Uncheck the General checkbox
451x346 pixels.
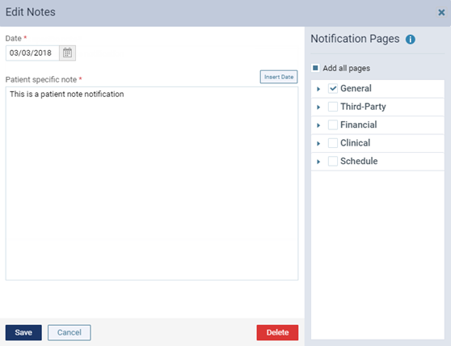[x=333, y=88]
